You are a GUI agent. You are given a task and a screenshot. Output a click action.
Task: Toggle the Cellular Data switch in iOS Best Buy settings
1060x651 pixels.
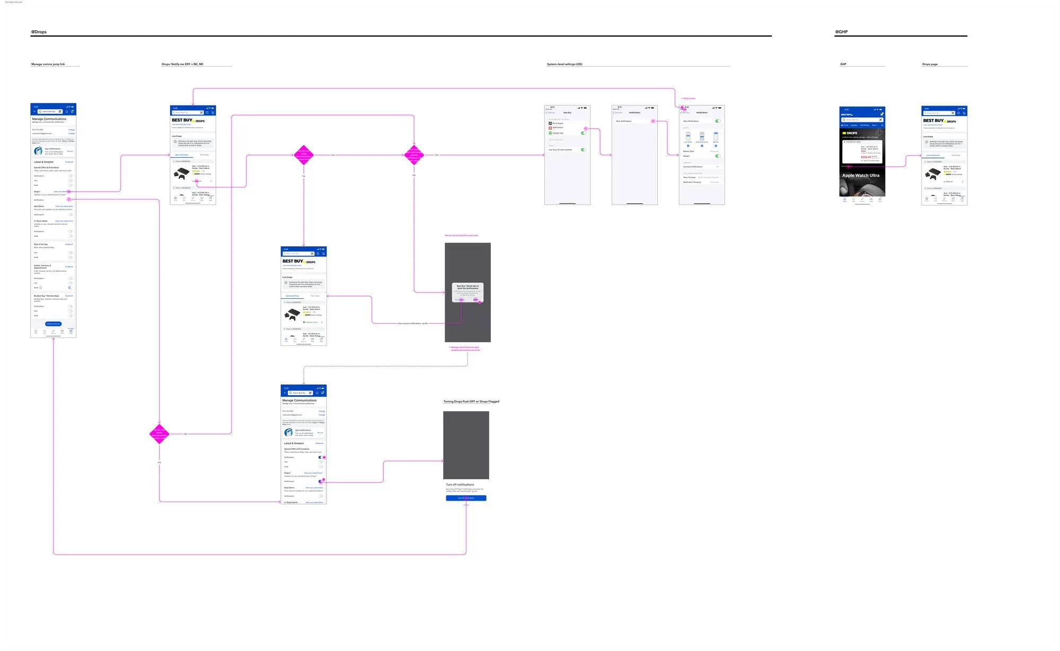click(583, 133)
